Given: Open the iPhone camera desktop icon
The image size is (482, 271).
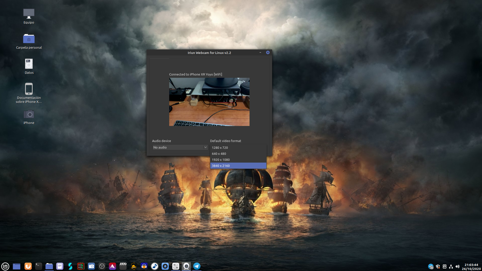Looking at the screenshot, I should (x=29, y=114).
